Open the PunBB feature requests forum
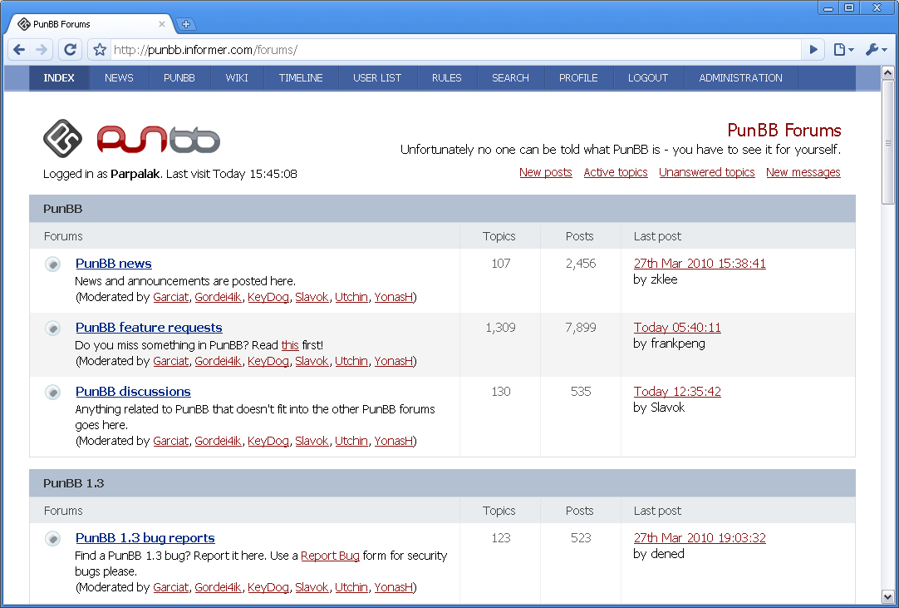Viewport: 899px width, 608px height. pyautogui.click(x=149, y=327)
